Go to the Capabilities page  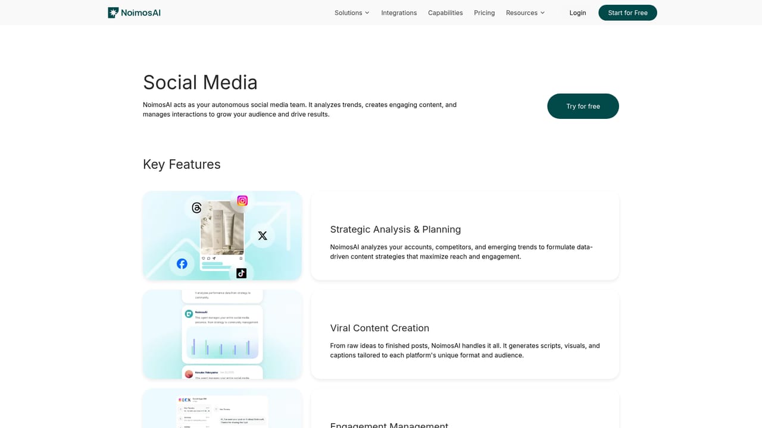point(445,12)
